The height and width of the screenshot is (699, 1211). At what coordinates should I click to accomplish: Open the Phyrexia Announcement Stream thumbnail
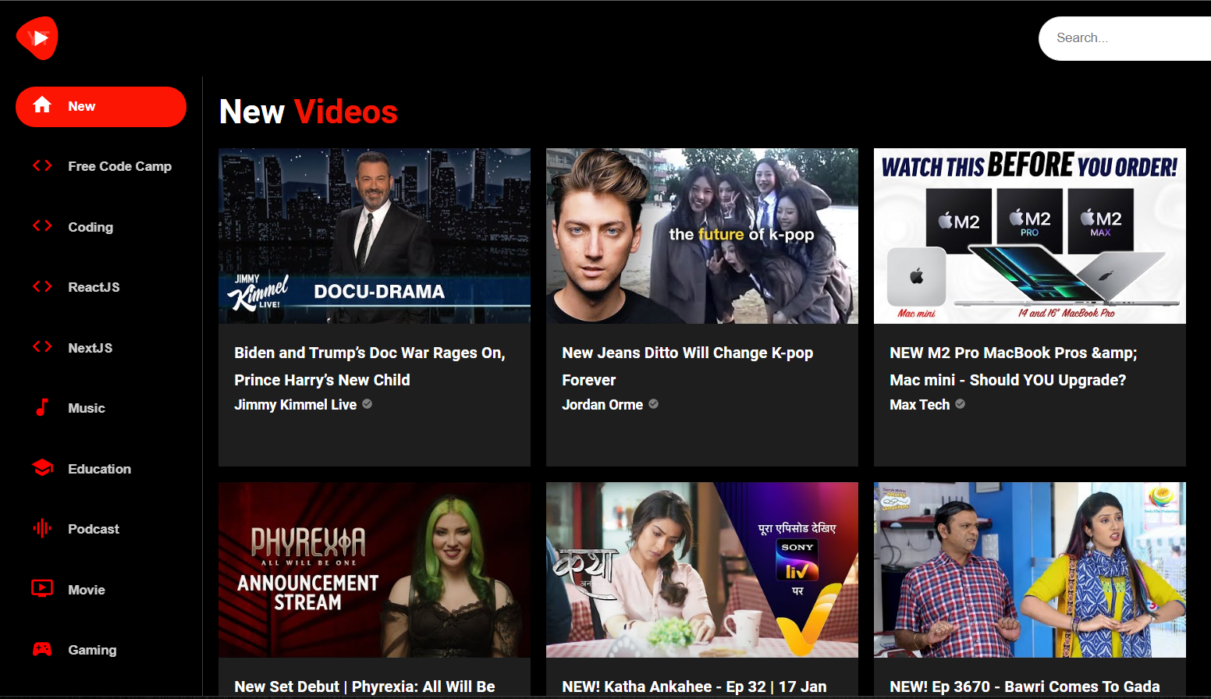[x=375, y=569]
